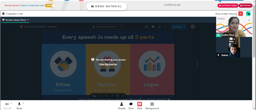Expand the Share dropdown arrow

click(185, 27)
